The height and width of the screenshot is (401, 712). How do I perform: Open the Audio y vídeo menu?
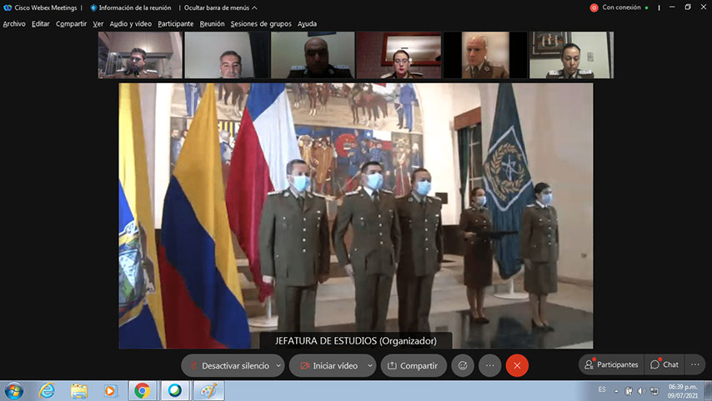(132, 24)
